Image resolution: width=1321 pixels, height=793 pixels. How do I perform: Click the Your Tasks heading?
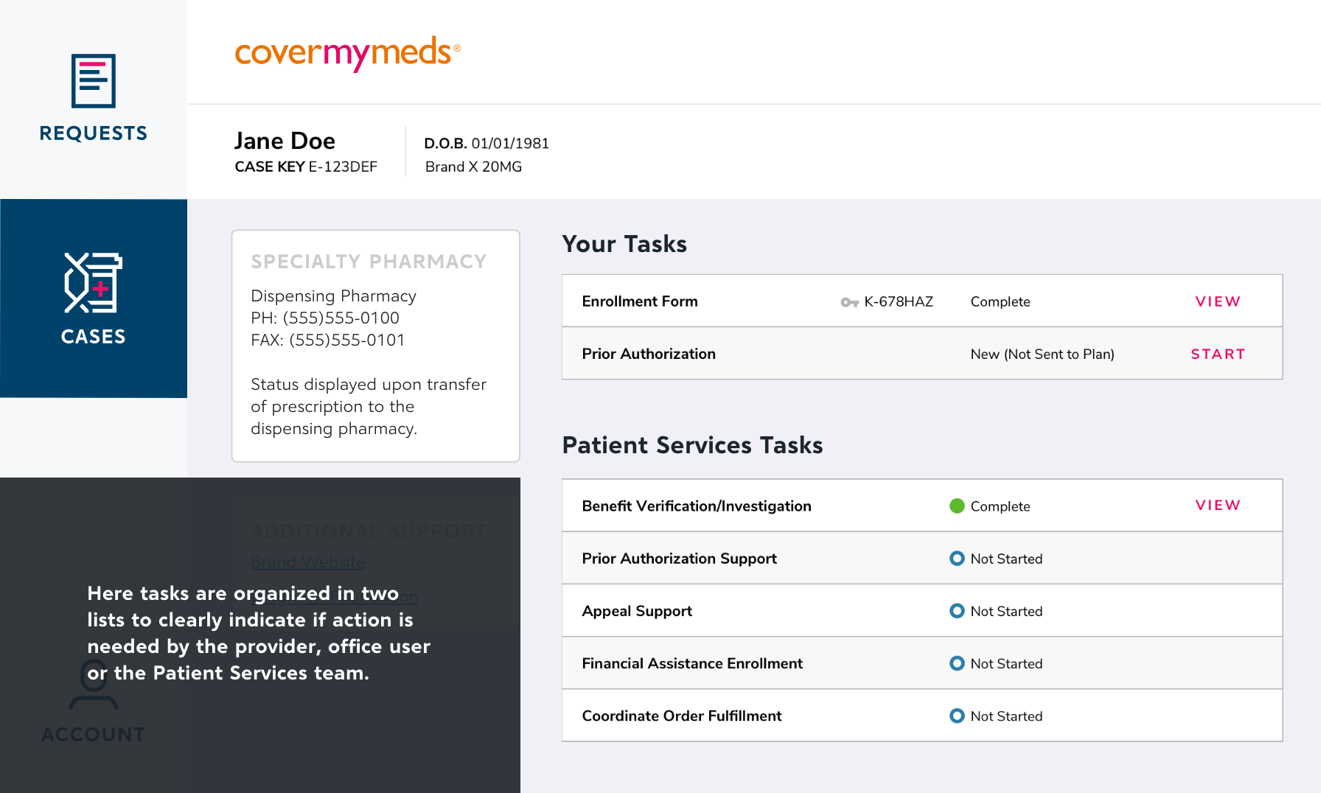[624, 244]
